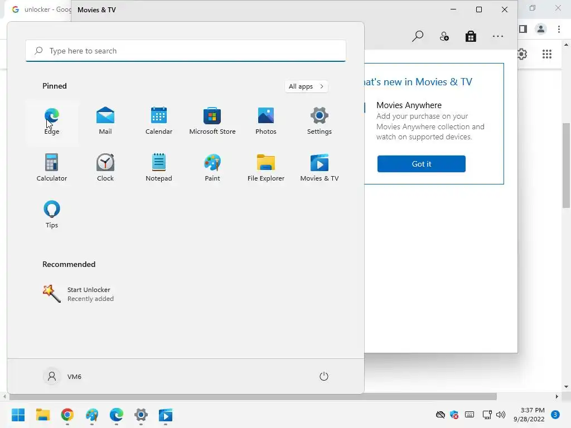Image resolution: width=571 pixels, height=428 pixels.
Task: Open the Windows Security tray icon
Action: click(x=454, y=415)
